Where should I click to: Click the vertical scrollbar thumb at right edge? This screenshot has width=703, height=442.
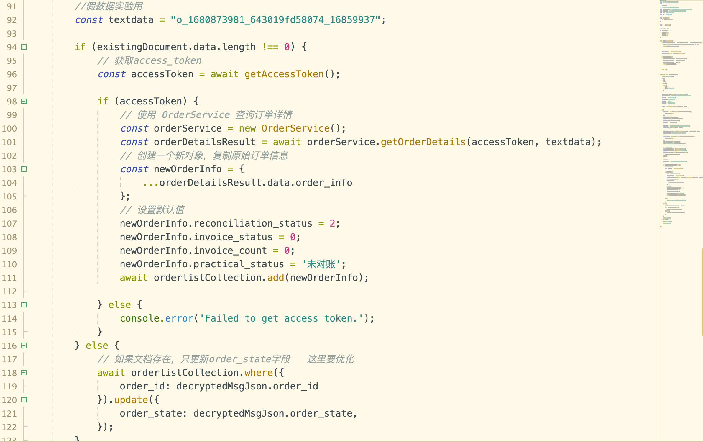pos(702,292)
